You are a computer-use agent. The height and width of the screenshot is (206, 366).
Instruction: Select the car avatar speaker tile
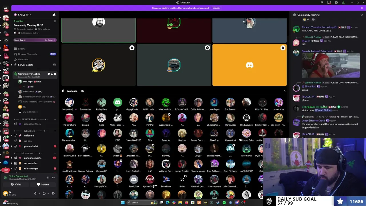click(174, 65)
